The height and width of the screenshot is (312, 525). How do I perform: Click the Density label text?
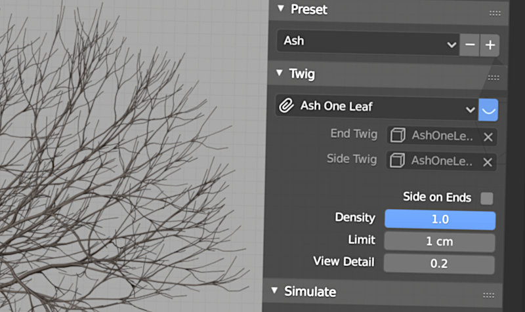355,218
